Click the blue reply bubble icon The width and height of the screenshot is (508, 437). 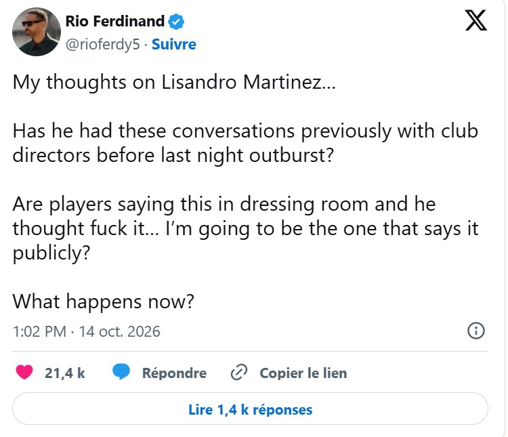pyautogui.click(x=121, y=371)
